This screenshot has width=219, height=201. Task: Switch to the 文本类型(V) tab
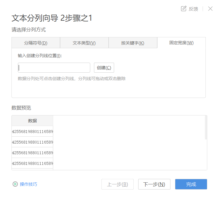[x=84, y=43]
